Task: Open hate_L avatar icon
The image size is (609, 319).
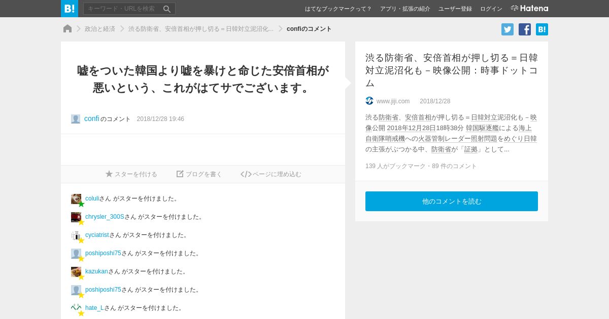Action: coord(76,308)
